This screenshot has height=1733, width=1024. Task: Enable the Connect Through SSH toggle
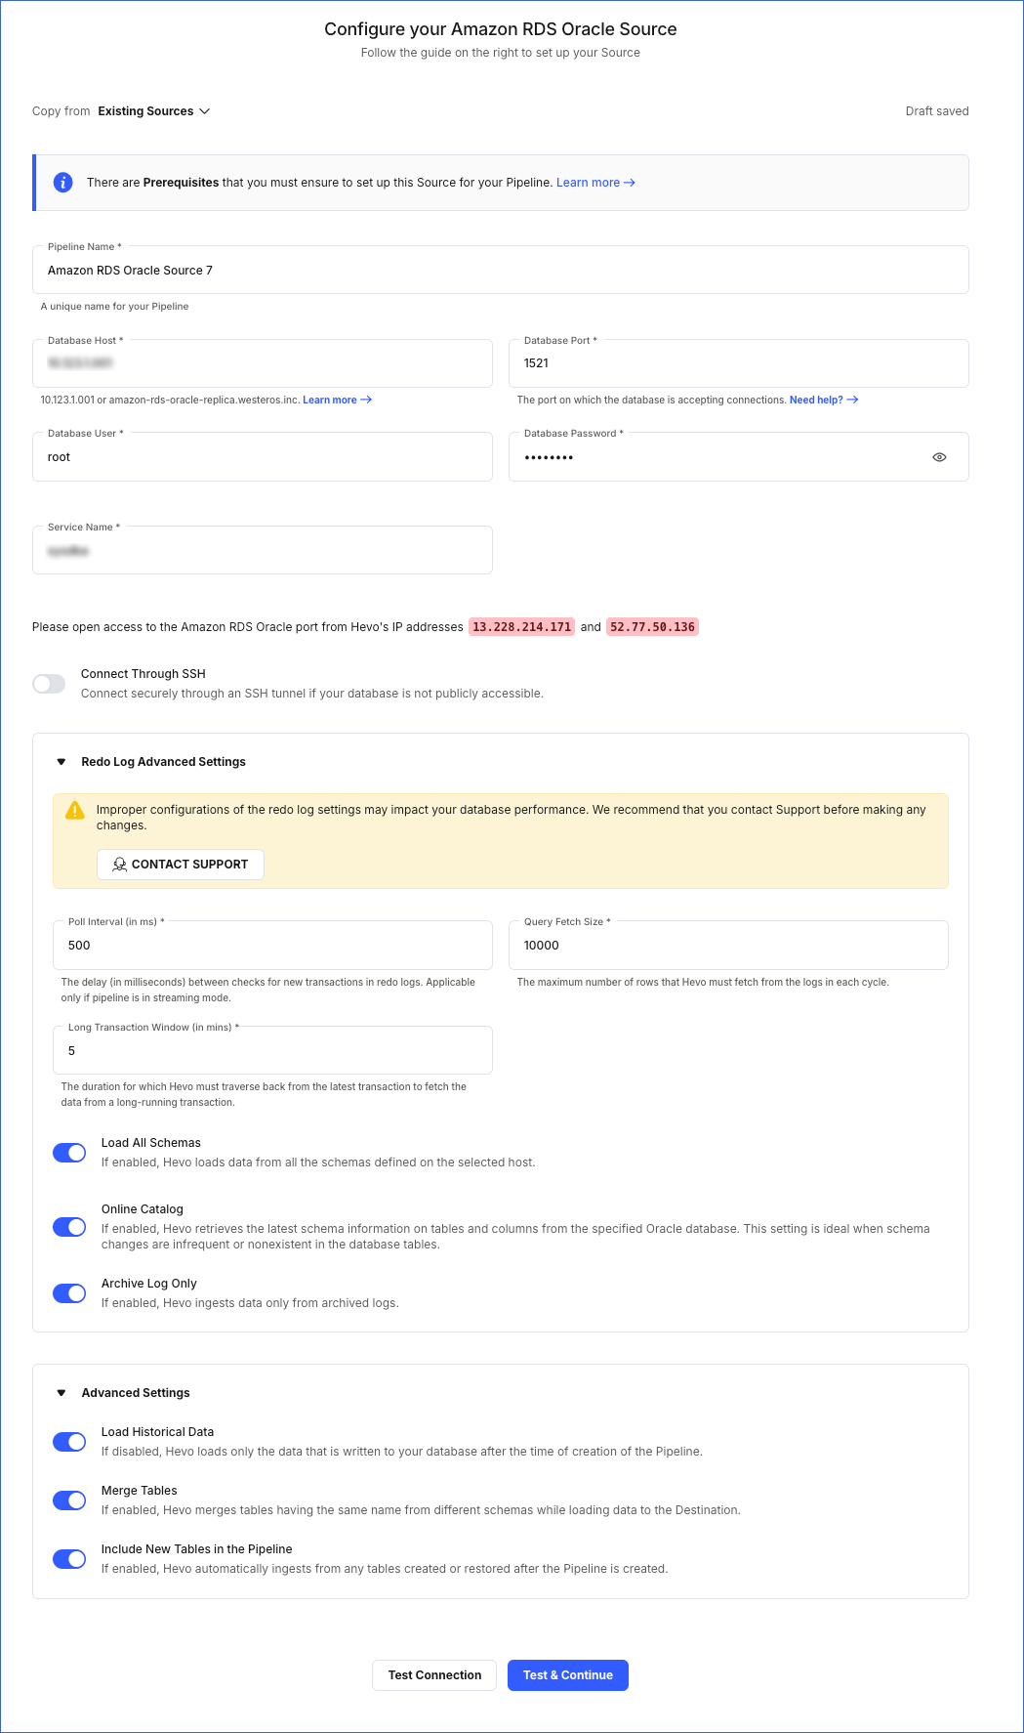tap(49, 684)
